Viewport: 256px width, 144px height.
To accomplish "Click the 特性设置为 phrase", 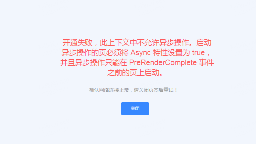I will click(171, 53).
